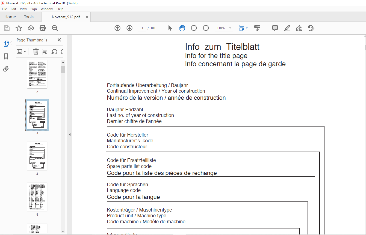Delete selected page with trash icon

pyautogui.click(x=36, y=52)
